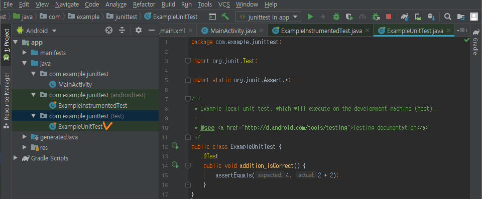This screenshot has height=199, width=482.
Task: Open the Profile gauge icon
Action: (x=363, y=17)
